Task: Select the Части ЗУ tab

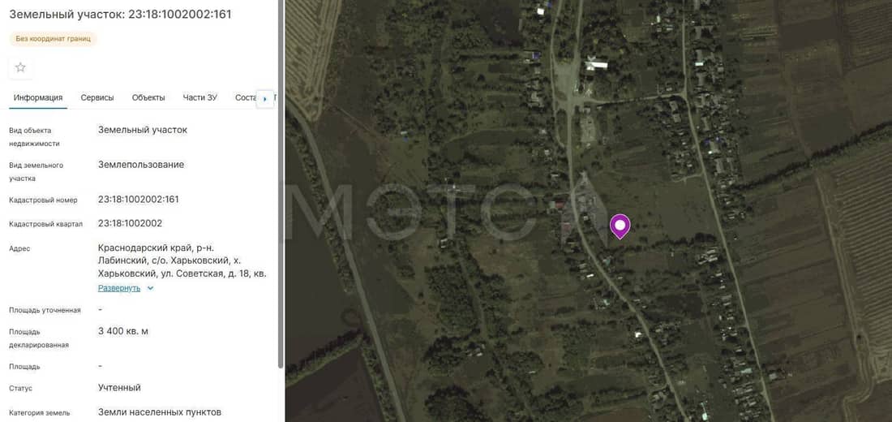Action: (x=199, y=98)
